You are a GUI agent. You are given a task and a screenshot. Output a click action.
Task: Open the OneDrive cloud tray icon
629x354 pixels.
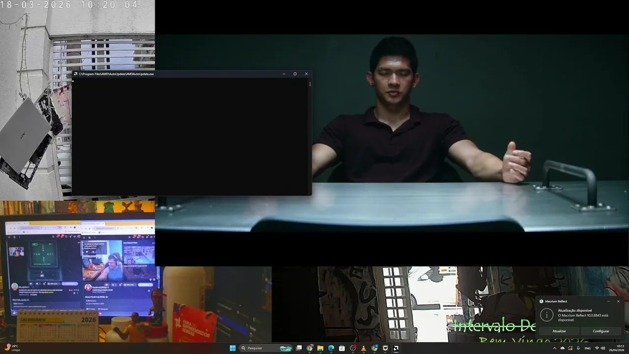coord(563,348)
